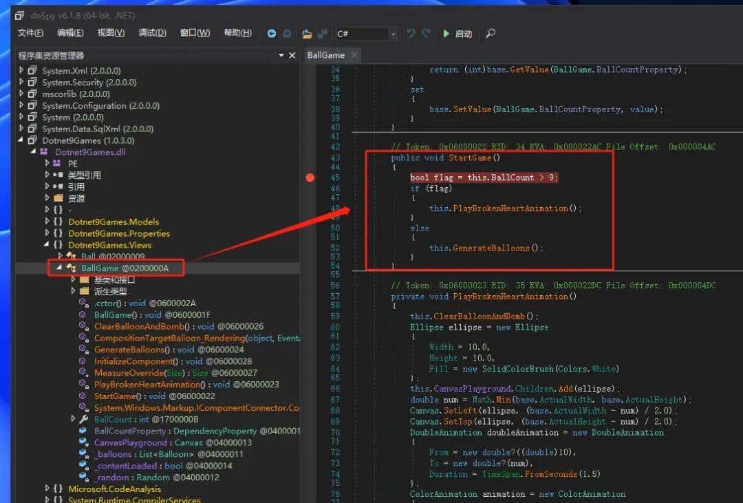The height and width of the screenshot is (503, 743).
Task: Click the redo icon in toolbar
Action: (427, 34)
